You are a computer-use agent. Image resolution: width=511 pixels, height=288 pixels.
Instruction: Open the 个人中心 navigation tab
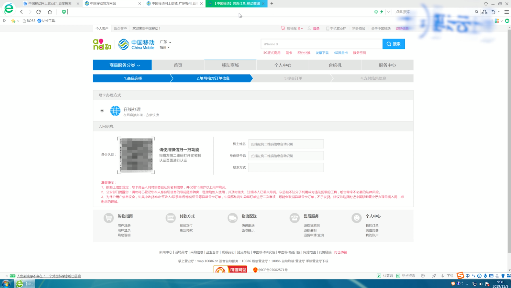tap(283, 65)
